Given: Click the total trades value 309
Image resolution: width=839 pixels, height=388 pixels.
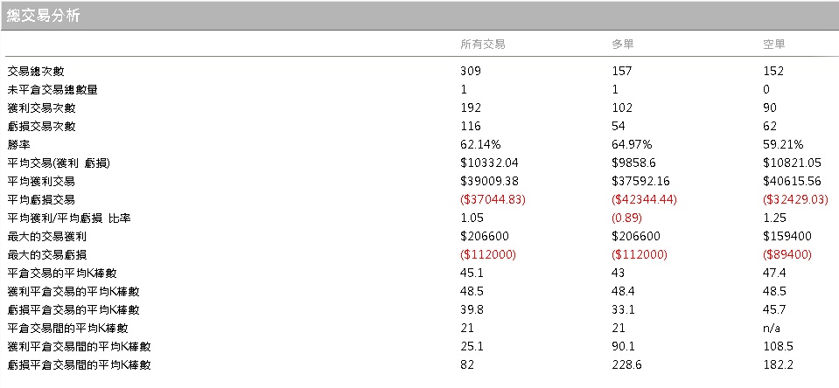Looking at the screenshot, I should pos(471,72).
